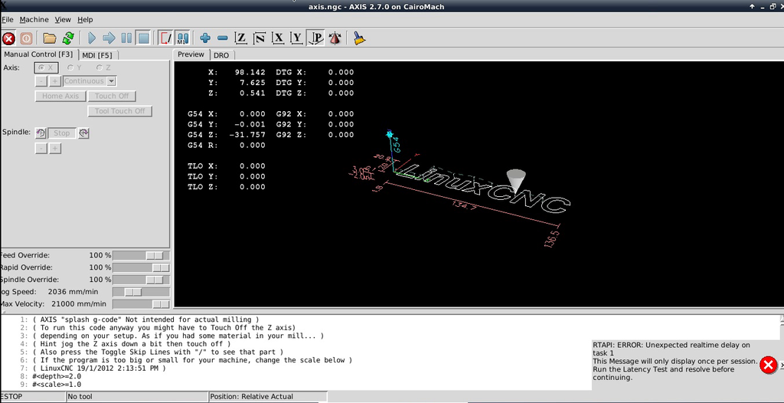Toggle skip lines with slash icon

[165, 38]
